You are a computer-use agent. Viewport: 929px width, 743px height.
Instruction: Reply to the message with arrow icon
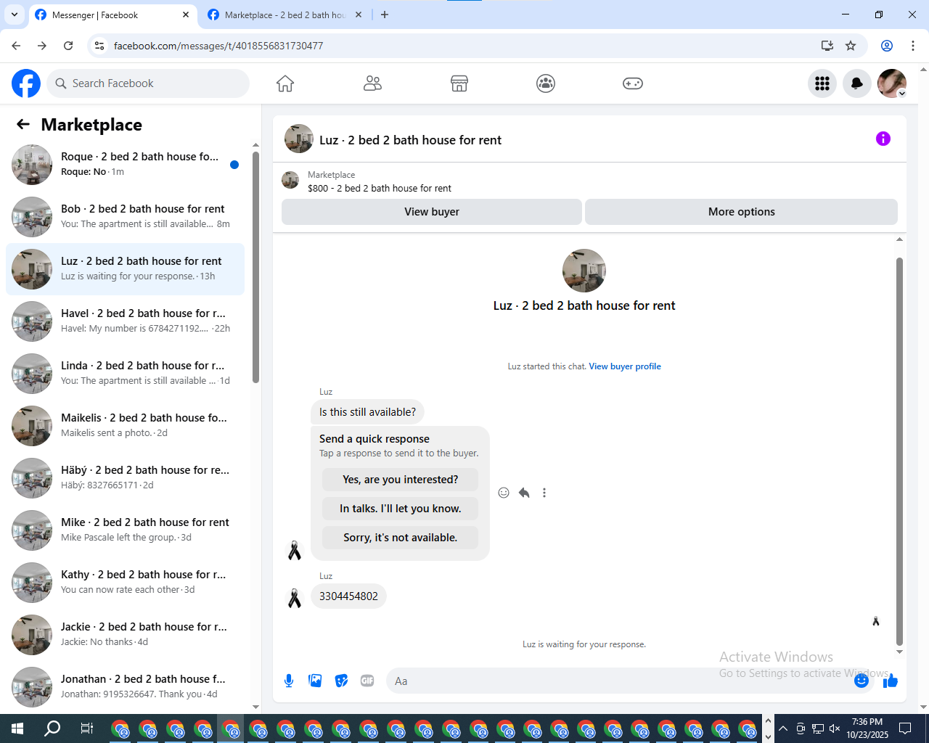click(524, 493)
